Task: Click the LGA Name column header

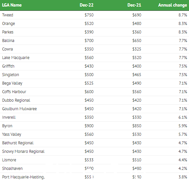Action: [x=12, y=5]
